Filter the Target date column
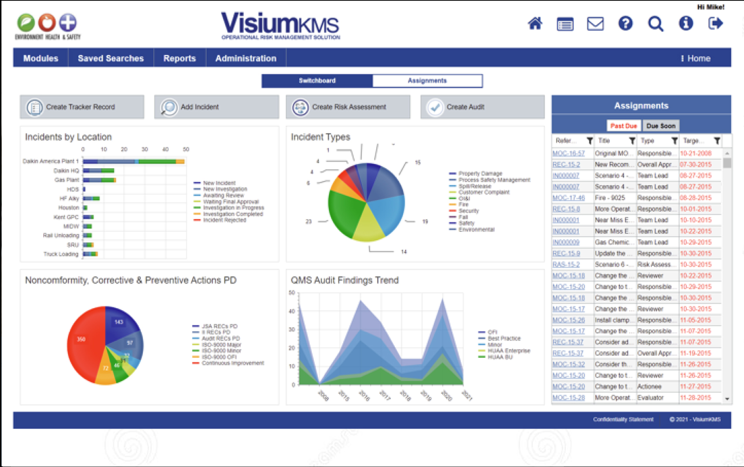 717,141
